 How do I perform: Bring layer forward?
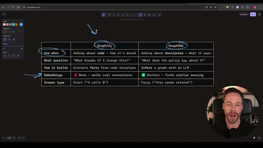click(x=14, y=56)
